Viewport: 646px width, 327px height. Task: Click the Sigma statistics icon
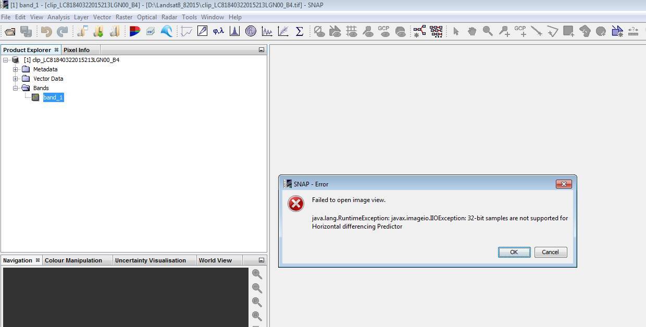coord(300,32)
